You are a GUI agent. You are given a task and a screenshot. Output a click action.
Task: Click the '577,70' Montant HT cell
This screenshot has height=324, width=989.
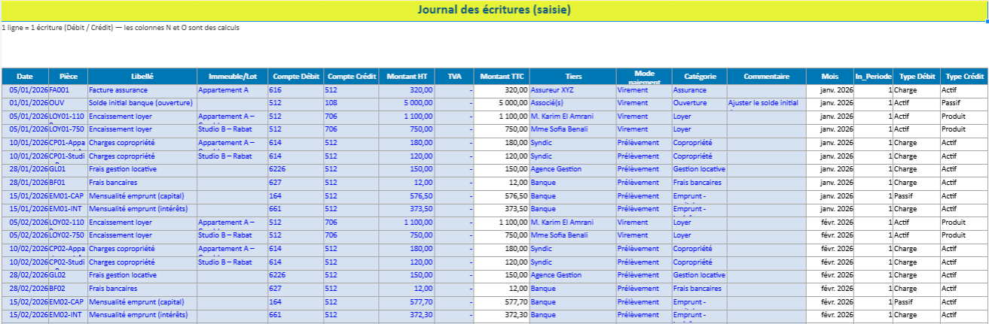pos(407,301)
